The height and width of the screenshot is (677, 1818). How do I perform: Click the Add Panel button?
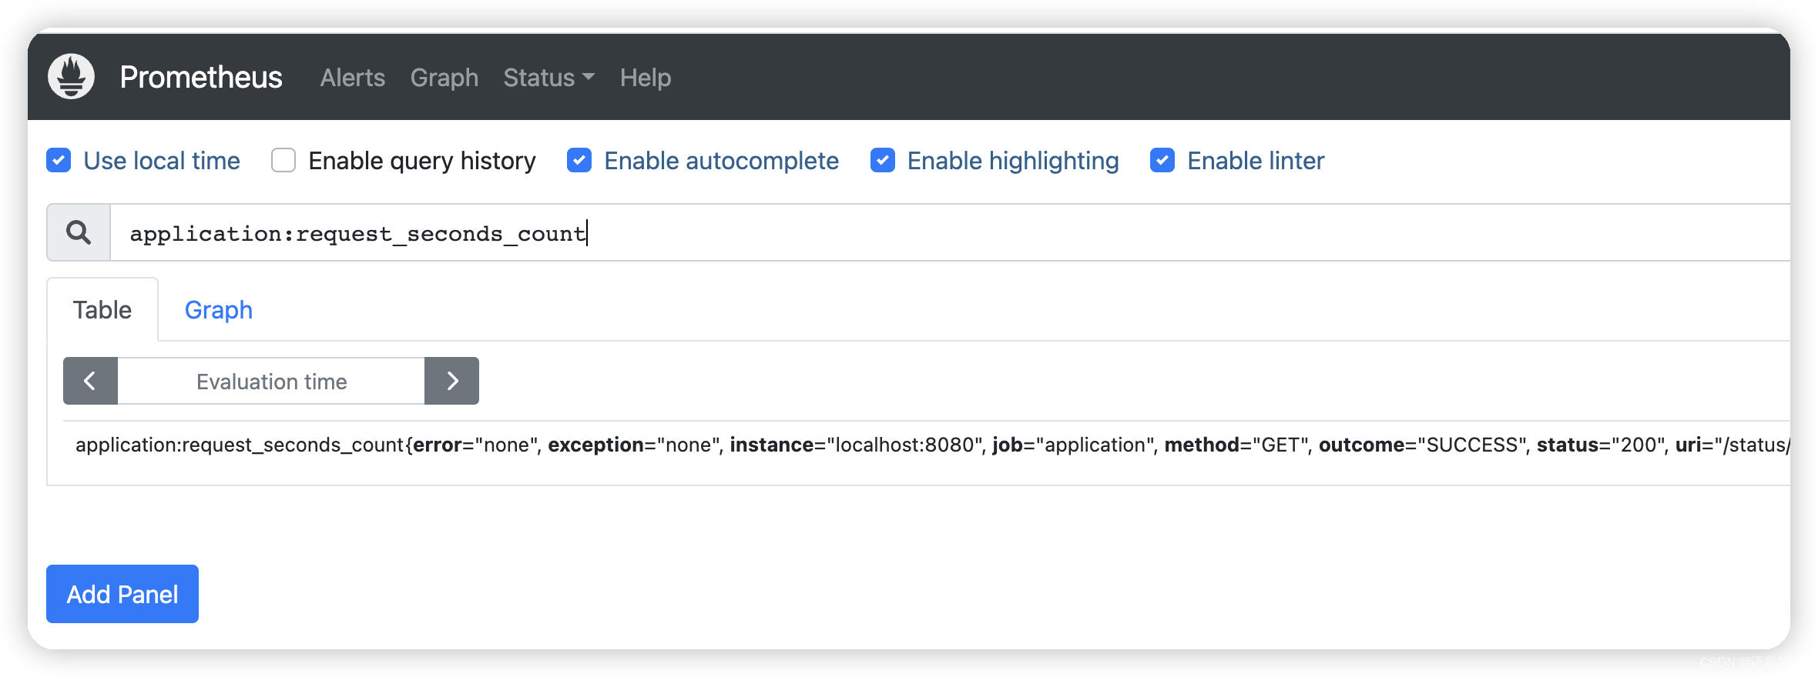coord(122,594)
